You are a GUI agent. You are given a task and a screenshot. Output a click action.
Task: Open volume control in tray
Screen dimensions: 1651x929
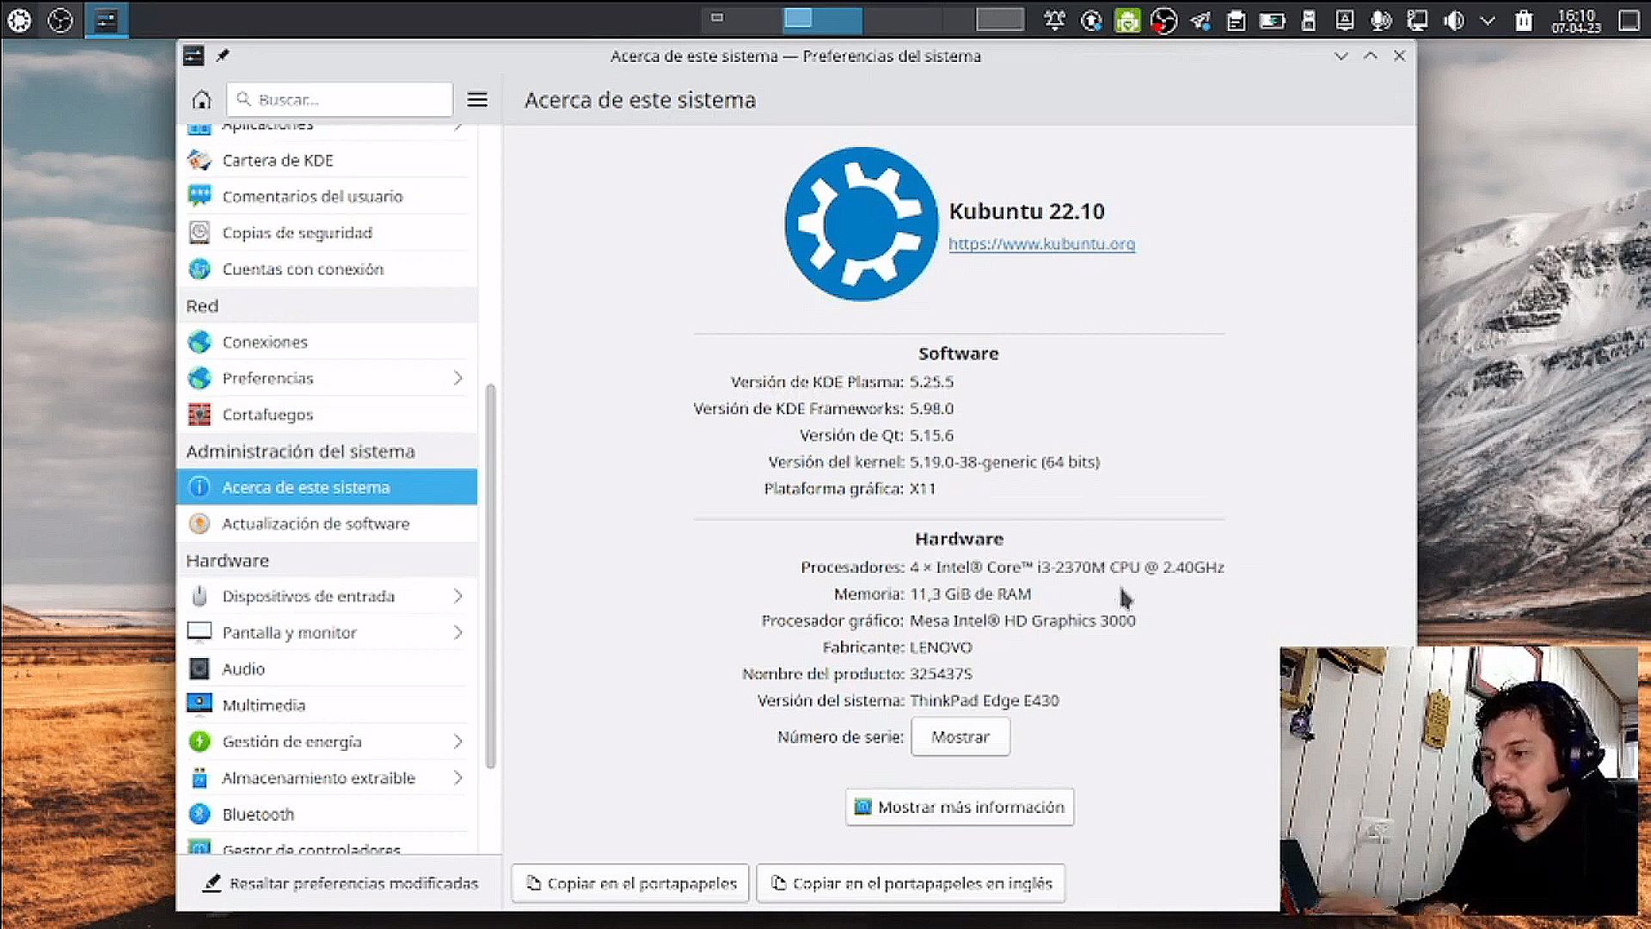tap(1454, 20)
